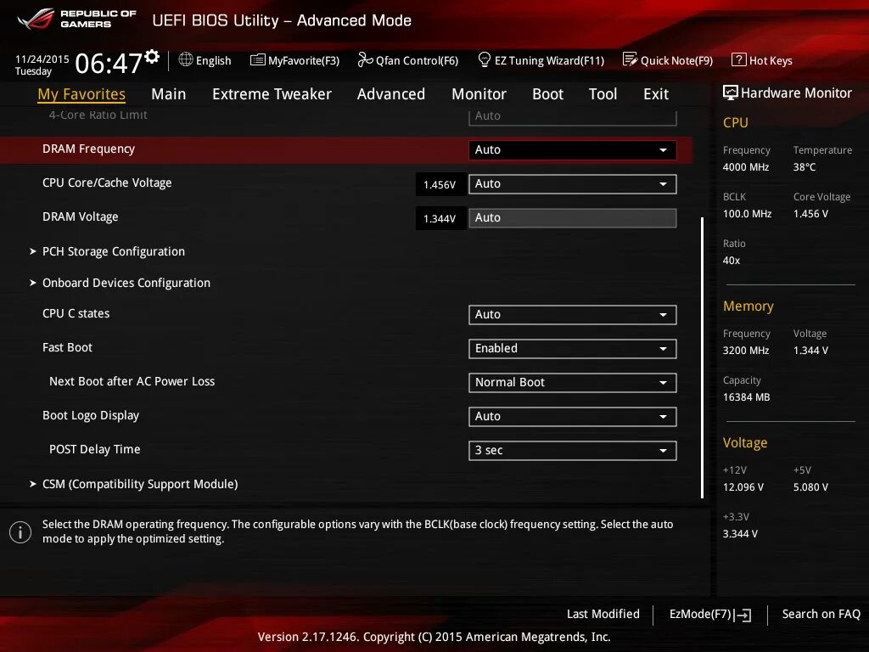Open the Fast Boot dropdown
The image size is (869, 652).
(x=573, y=349)
